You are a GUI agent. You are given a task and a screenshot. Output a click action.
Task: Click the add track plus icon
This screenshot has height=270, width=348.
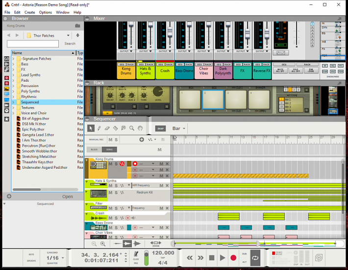(x=142, y=139)
